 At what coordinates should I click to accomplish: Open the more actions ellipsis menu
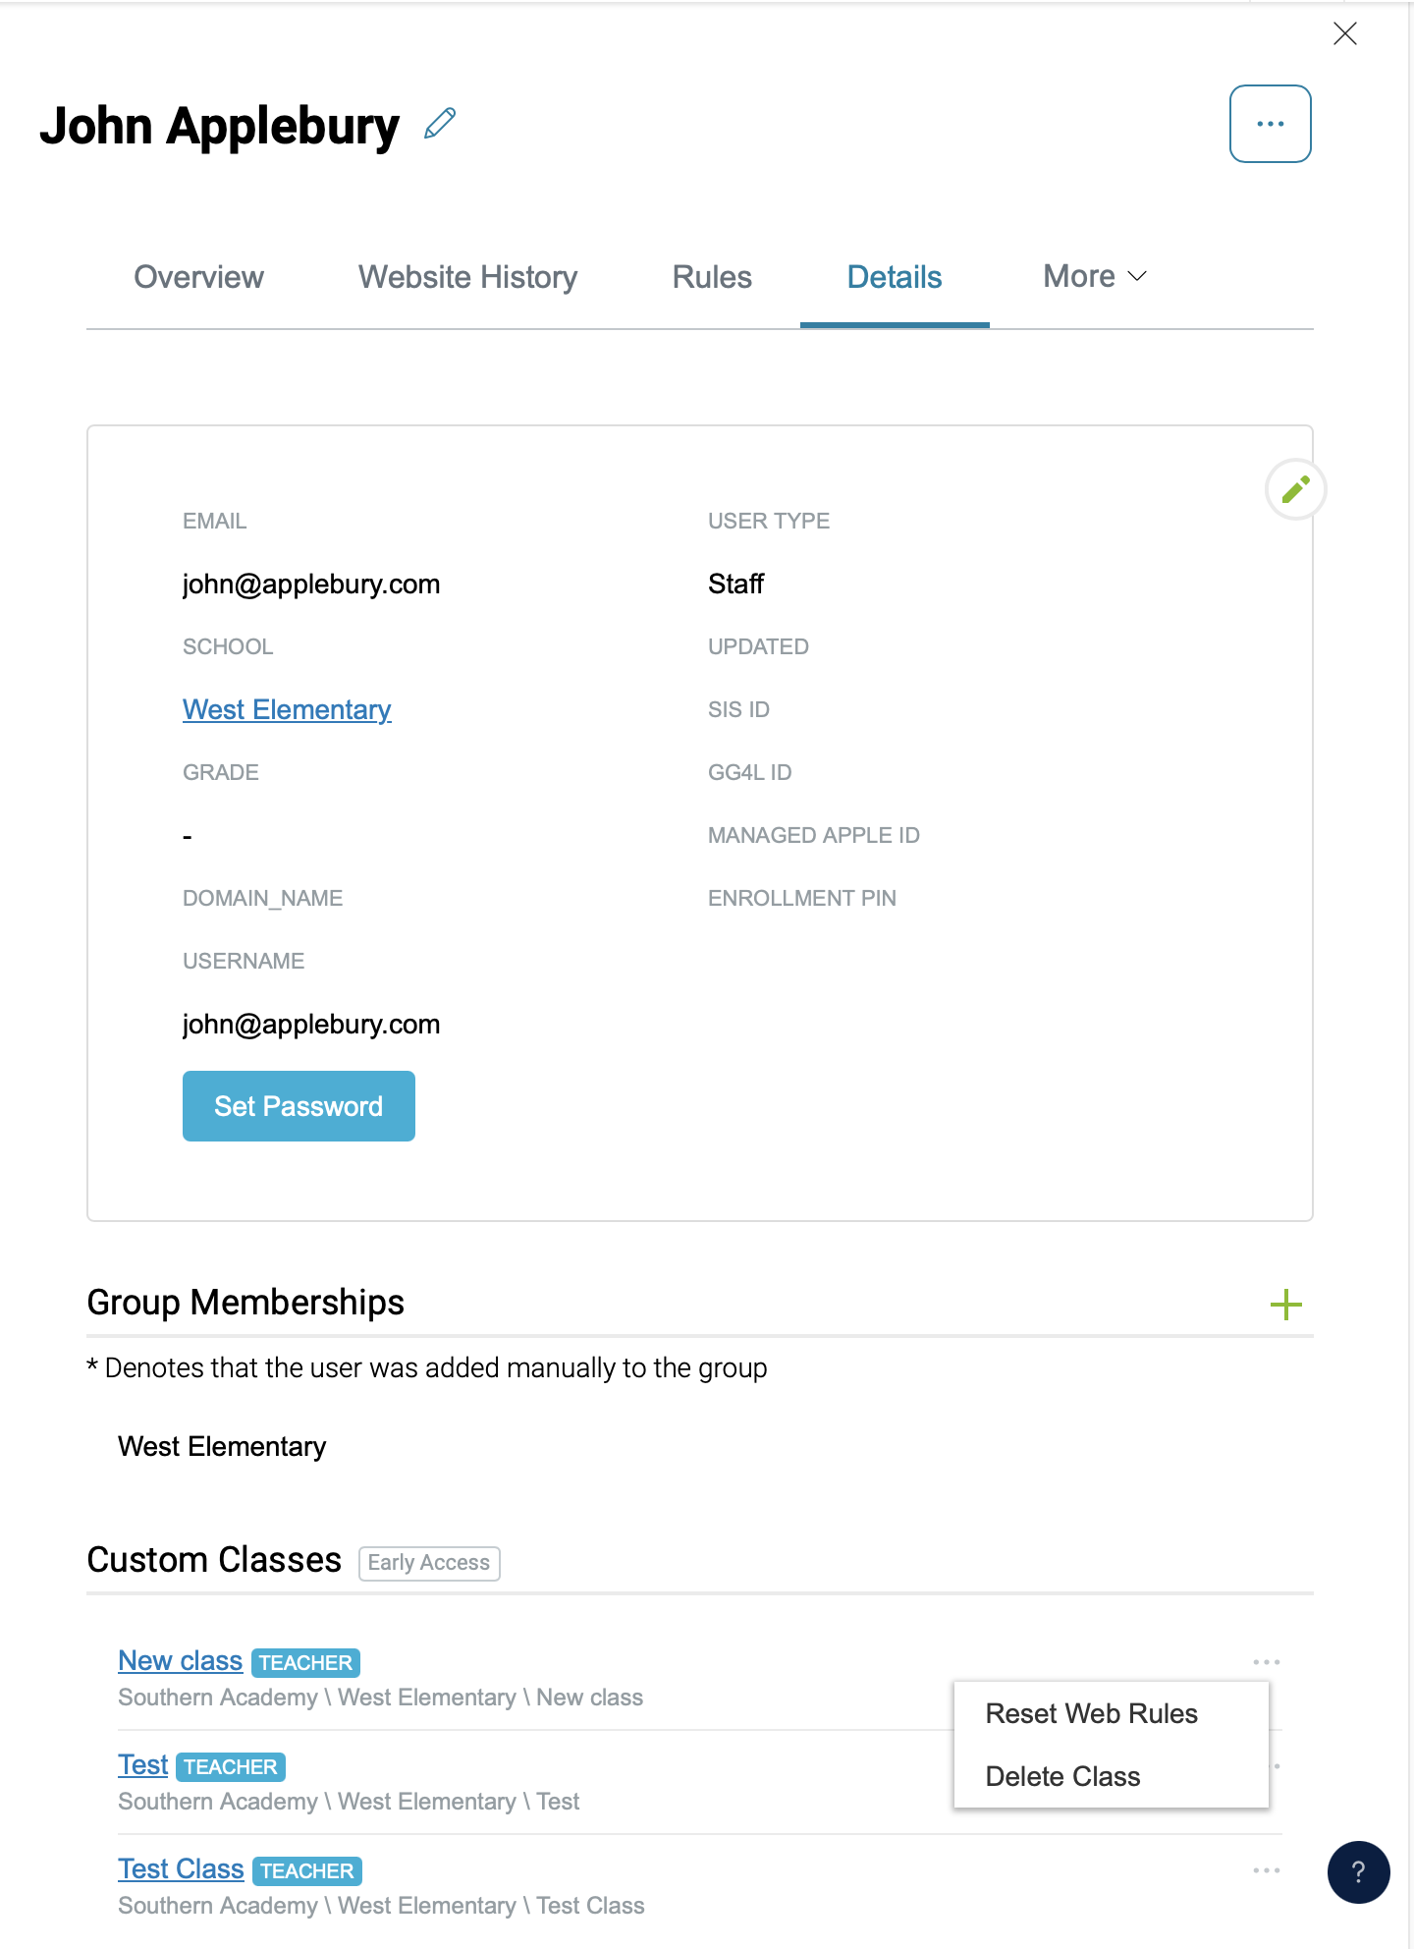click(x=1270, y=124)
